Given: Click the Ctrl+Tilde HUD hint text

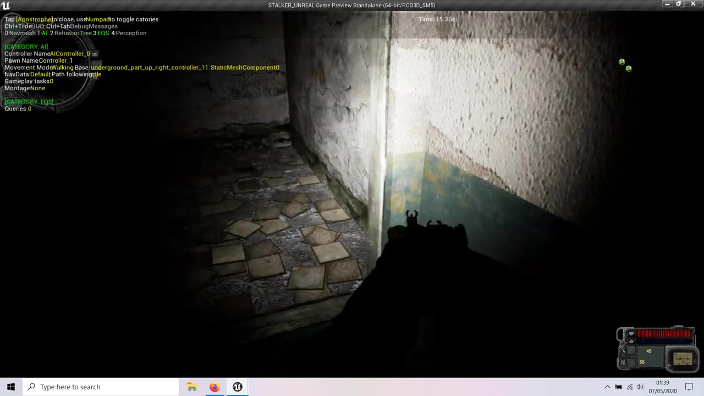Looking at the screenshot, I should click(24, 26).
